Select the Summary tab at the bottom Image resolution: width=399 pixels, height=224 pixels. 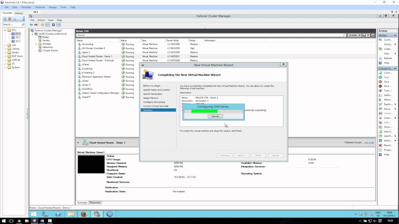click(x=82, y=203)
